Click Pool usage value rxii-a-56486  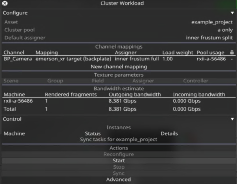(x=211, y=59)
